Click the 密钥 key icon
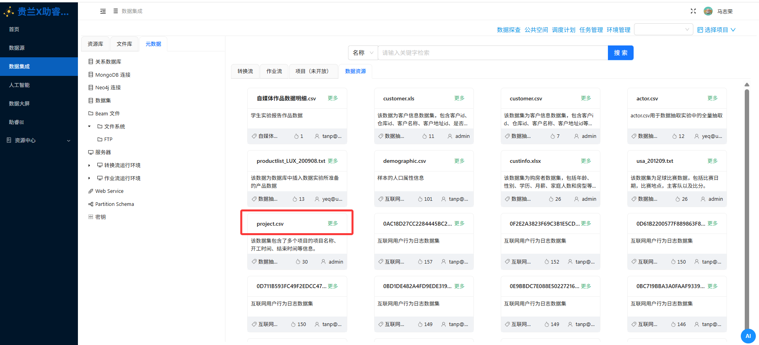Image resolution: width=759 pixels, height=345 pixels. pyautogui.click(x=91, y=217)
